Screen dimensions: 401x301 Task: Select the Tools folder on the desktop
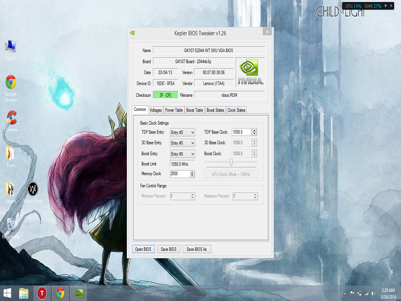[x=11, y=157]
